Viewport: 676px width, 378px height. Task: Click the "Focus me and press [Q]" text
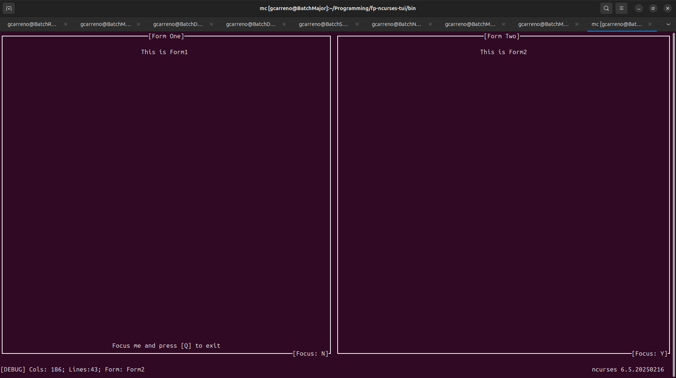(x=166, y=346)
